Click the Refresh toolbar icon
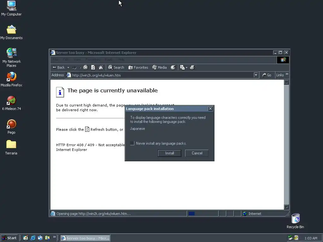323x242 pixels. tap(93, 67)
